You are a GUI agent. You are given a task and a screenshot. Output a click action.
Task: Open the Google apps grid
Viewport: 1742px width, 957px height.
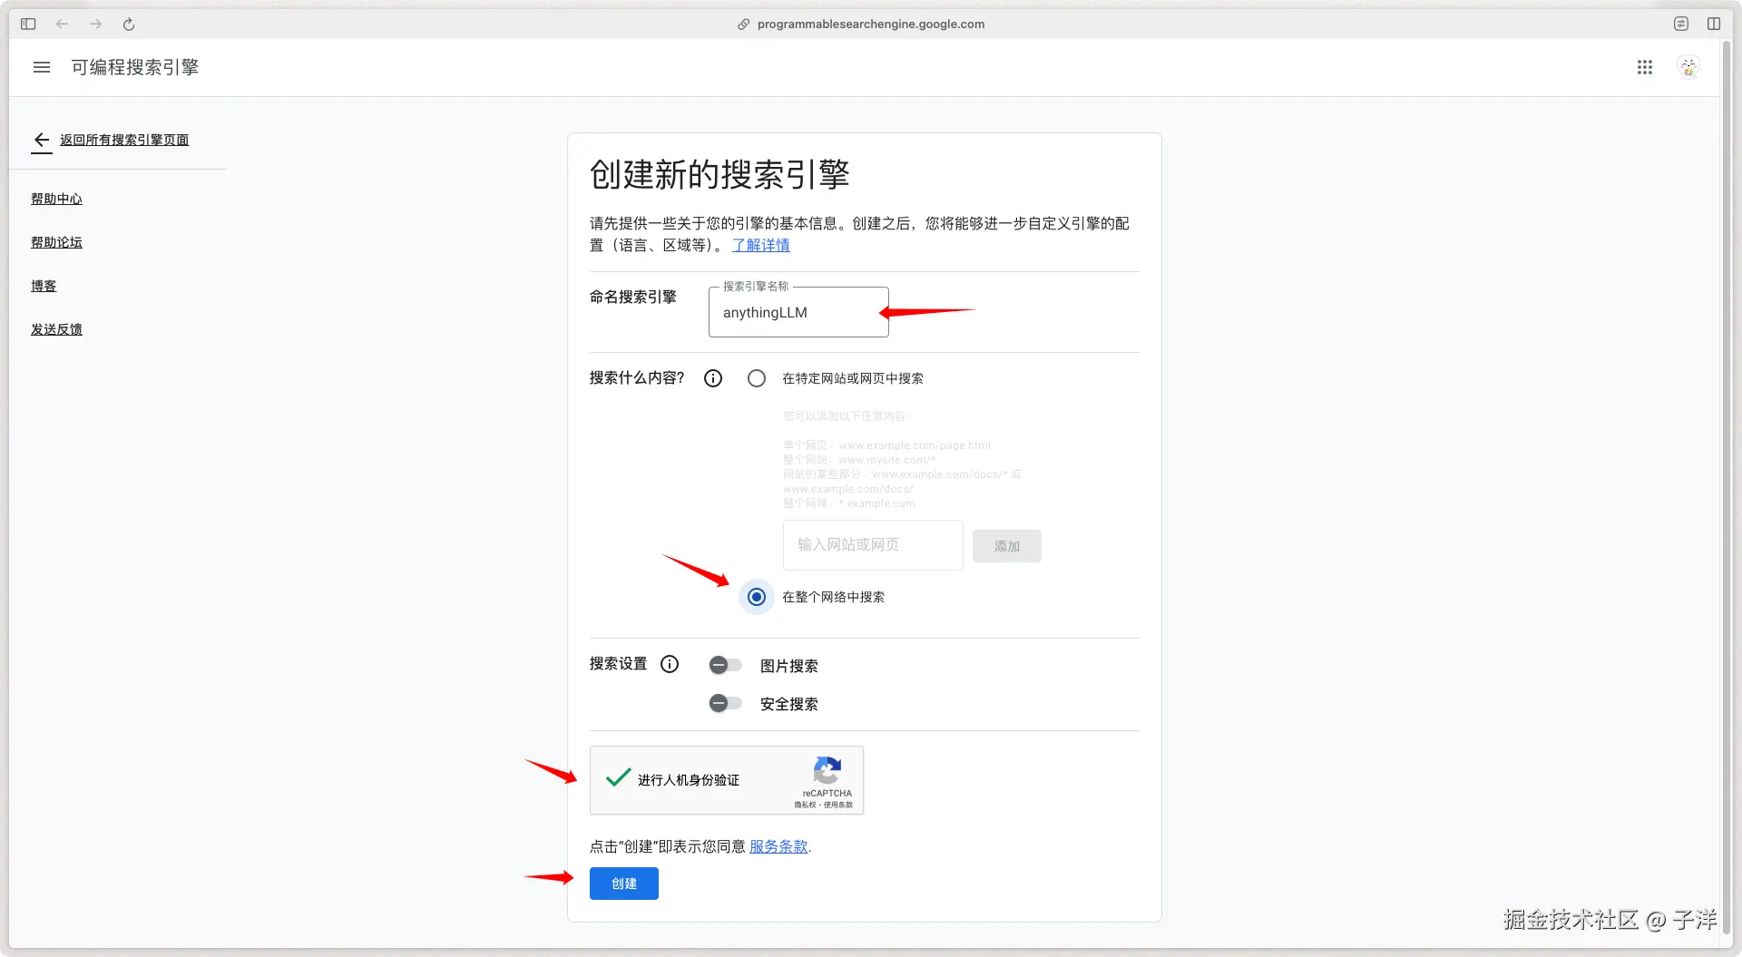tap(1645, 67)
